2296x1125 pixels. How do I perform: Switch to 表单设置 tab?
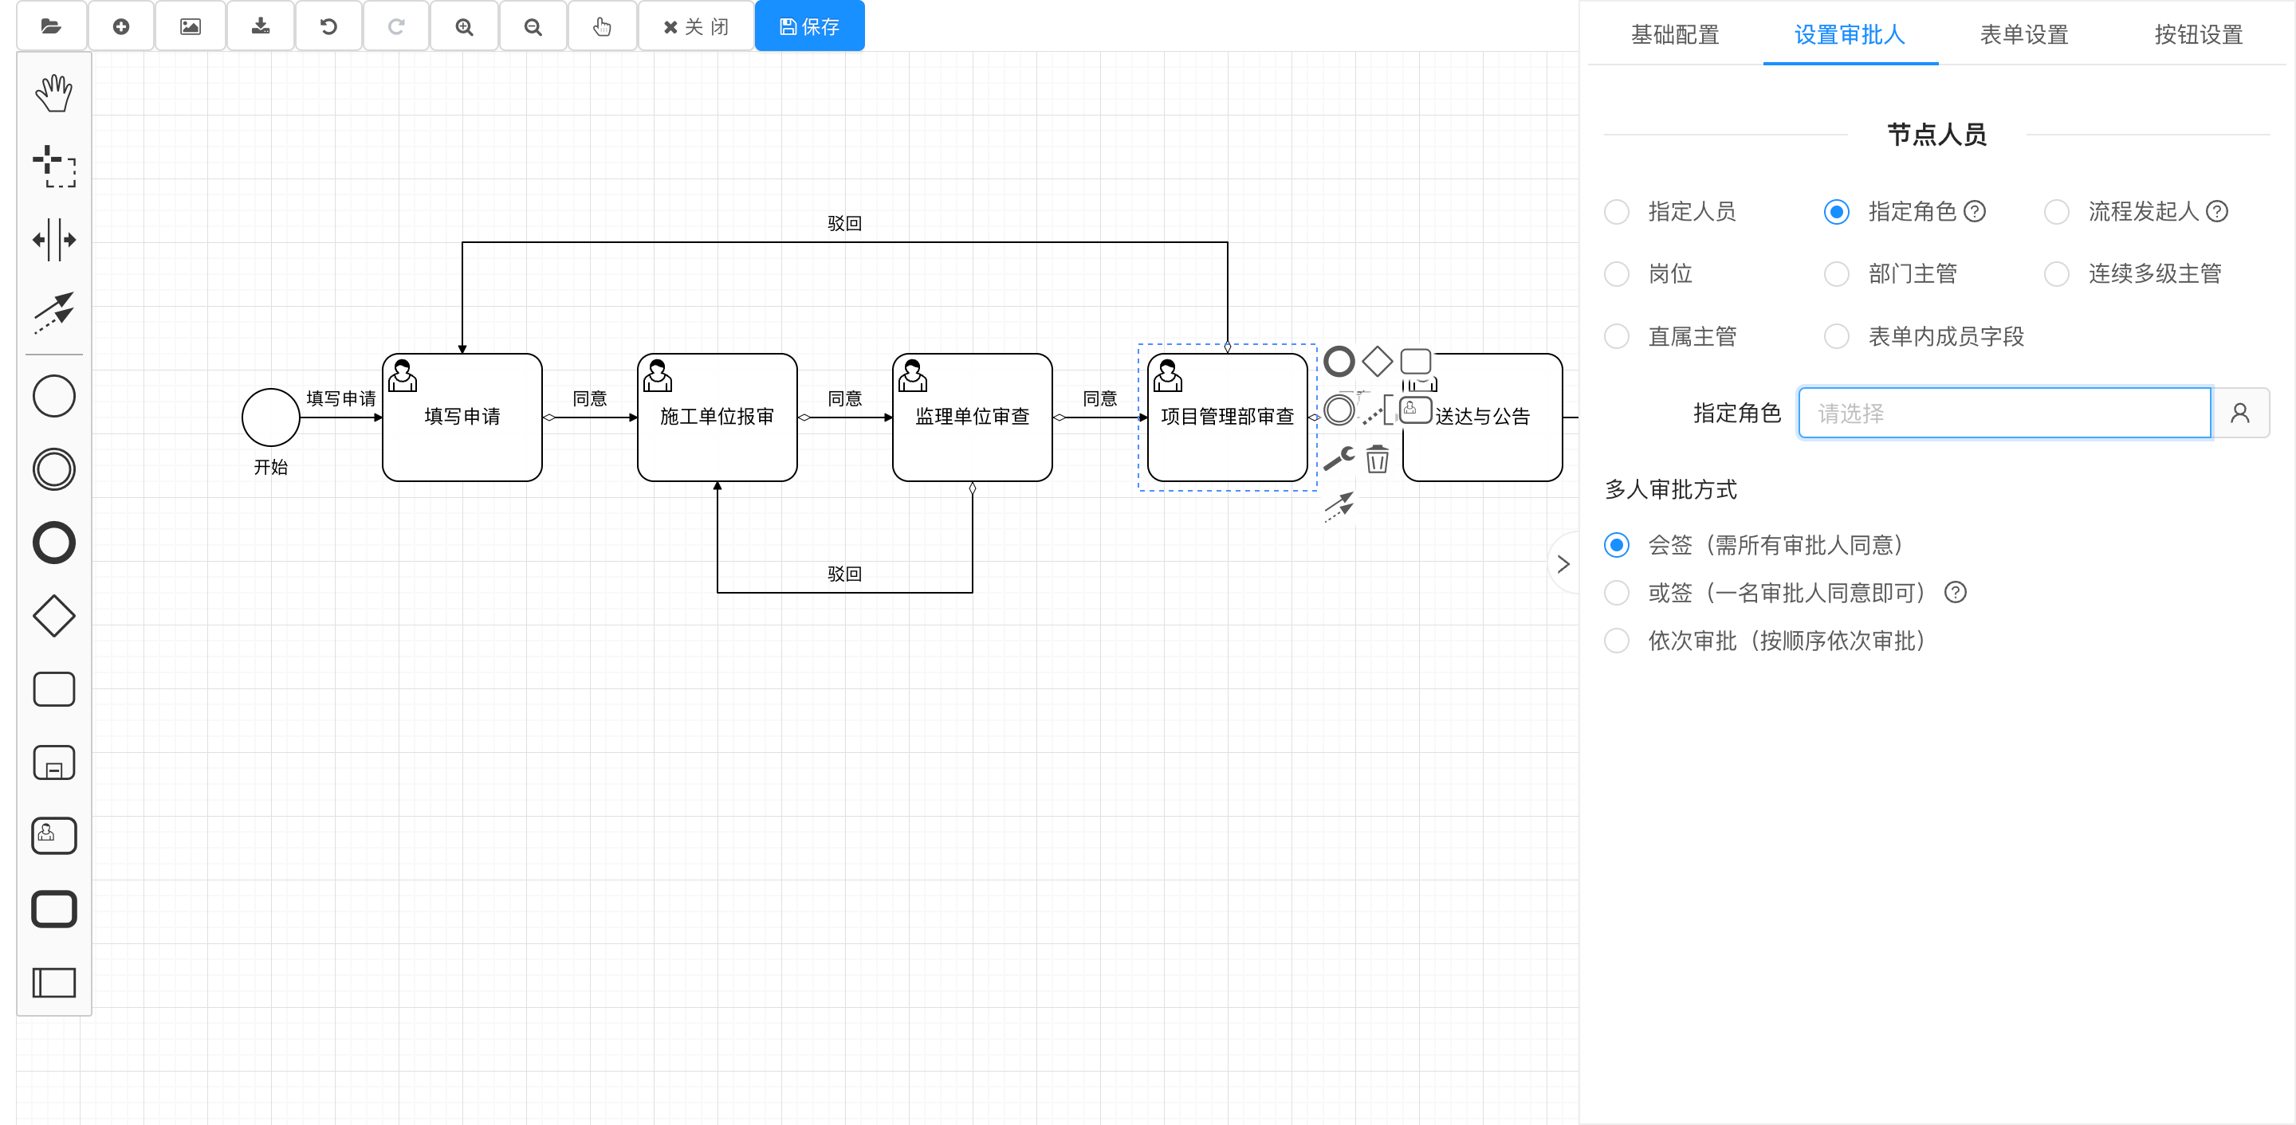pos(2024,35)
